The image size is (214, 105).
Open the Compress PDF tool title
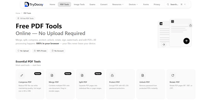pos(25,82)
